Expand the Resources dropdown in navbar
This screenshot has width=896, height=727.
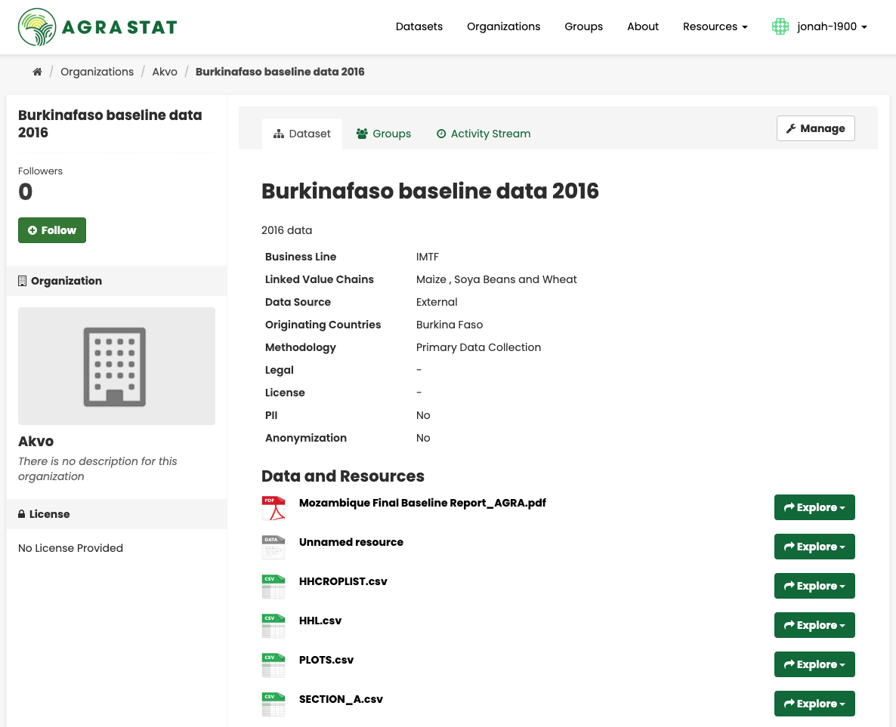pos(715,27)
